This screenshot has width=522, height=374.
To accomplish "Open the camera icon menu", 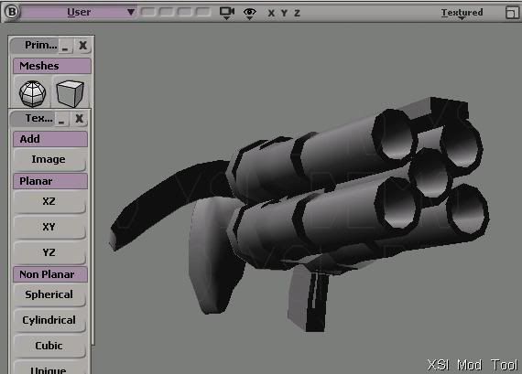I will pyautogui.click(x=227, y=13).
